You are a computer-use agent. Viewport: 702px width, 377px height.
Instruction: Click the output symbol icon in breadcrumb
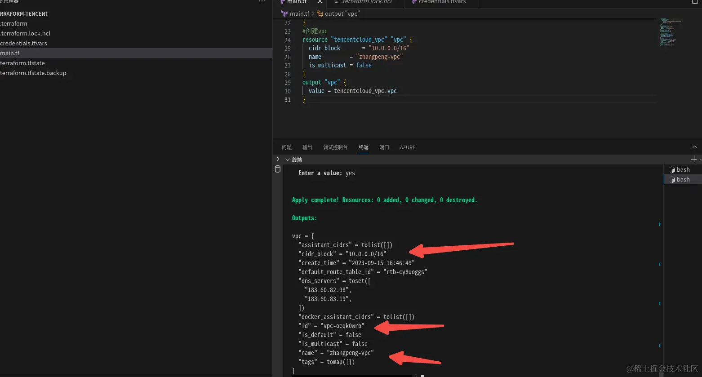[320, 13]
